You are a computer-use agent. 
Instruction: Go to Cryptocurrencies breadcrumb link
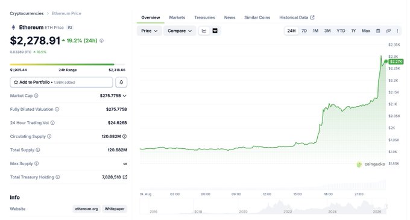tap(27, 13)
